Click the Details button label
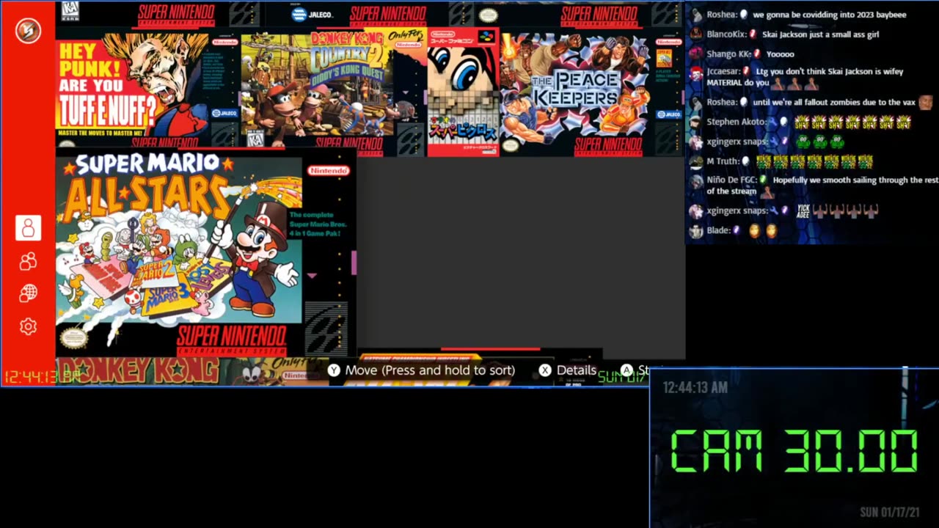 tap(577, 370)
